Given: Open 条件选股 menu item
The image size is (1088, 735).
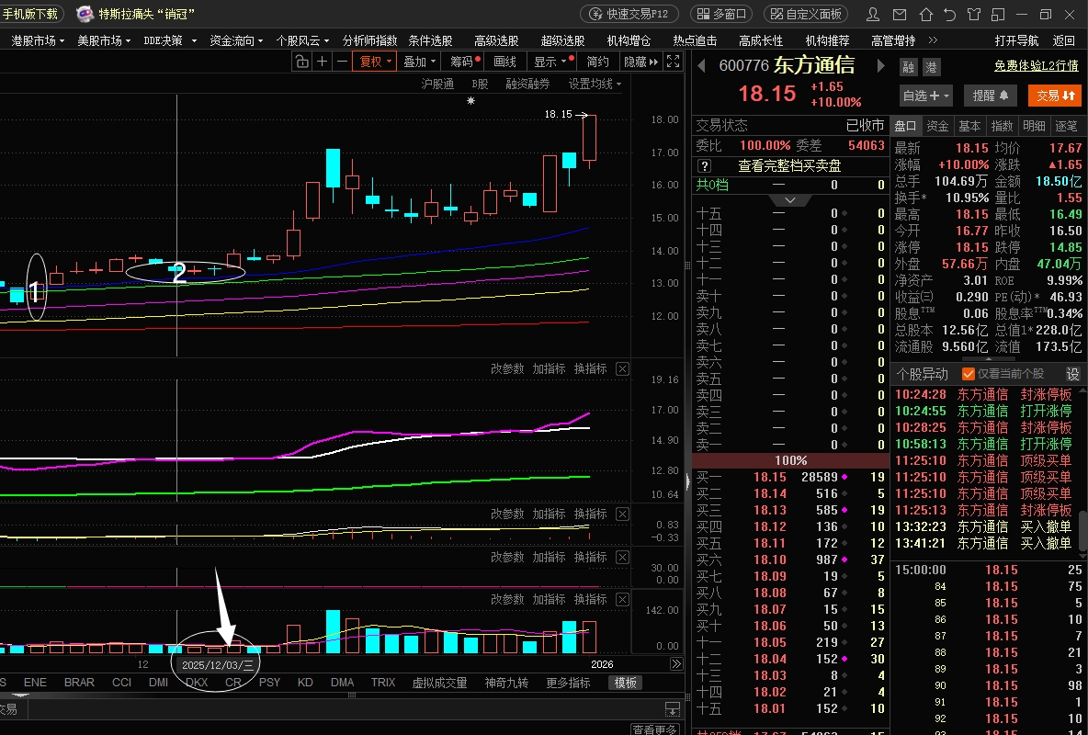Looking at the screenshot, I should coord(430,40).
